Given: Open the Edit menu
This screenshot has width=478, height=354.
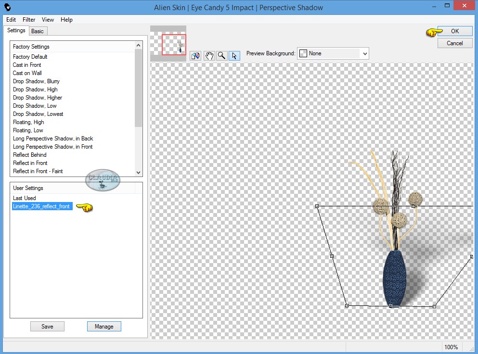Looking at the screenshot, I should point(11,20).
